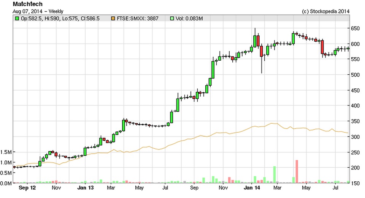
Task: Click the green OHLC legend swatch
Action: pyautogui.click(x=17, y=18)
